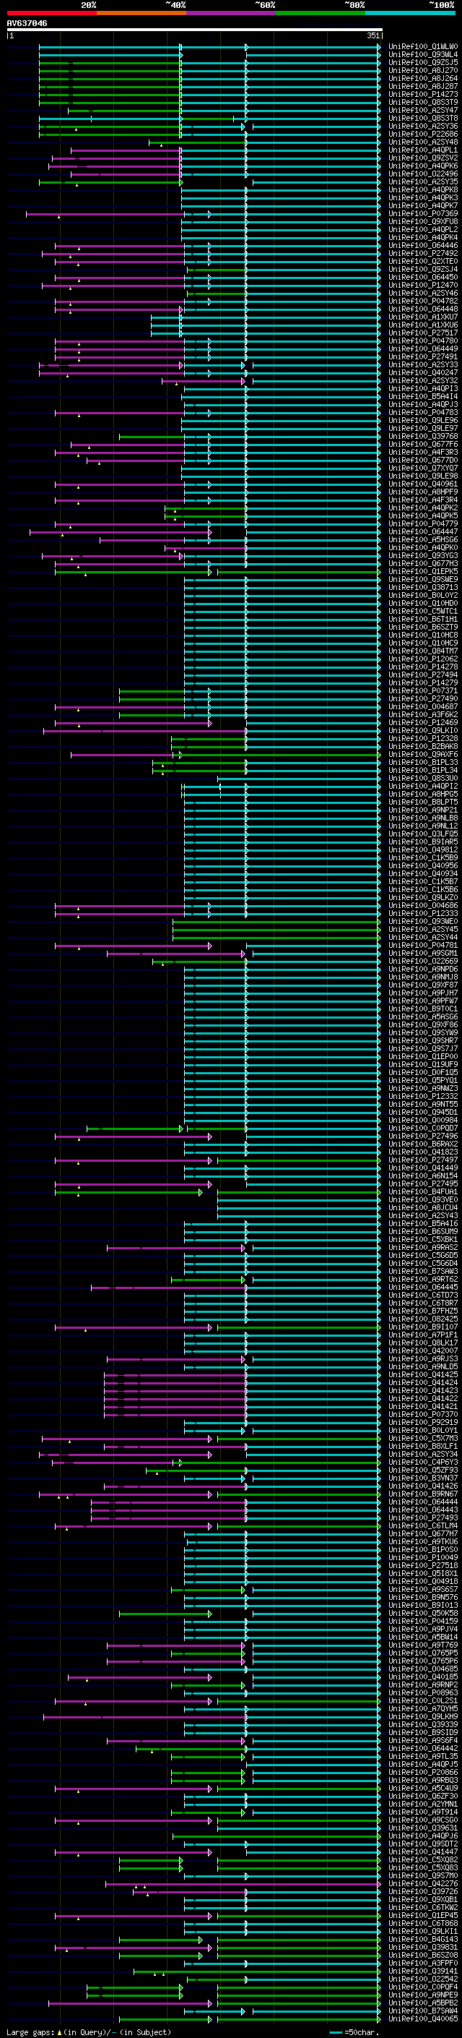The height and width of the screenshot is (2038, 462).
Task: Select the UniRef100_Q41425 label
Action: click(x=423, y=1375)
